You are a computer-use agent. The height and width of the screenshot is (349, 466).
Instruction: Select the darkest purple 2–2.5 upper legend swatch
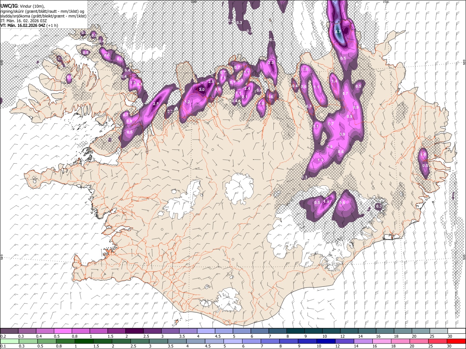(134, 331)
